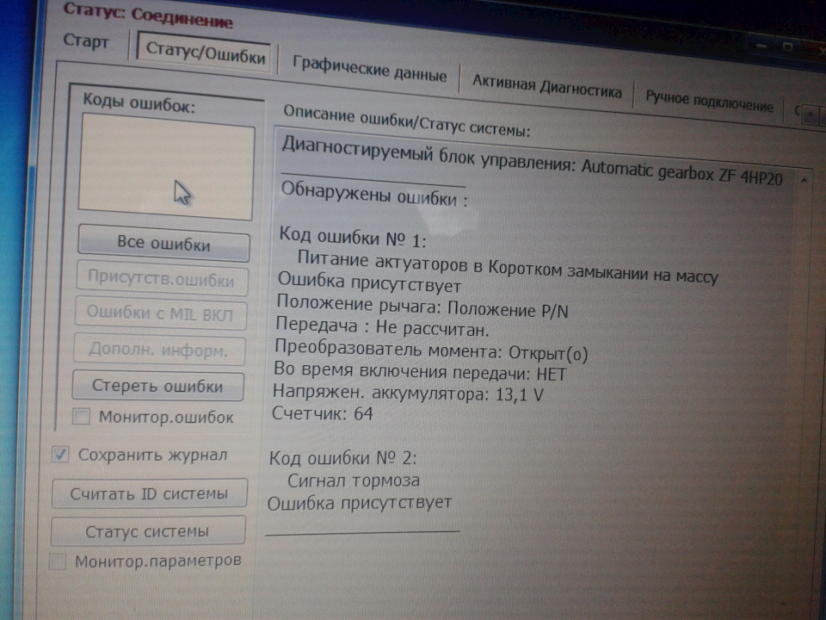Open the Графические данные tab
This screenshot has height=620, width=826.
pyautogui.click(x=369, y=69)
